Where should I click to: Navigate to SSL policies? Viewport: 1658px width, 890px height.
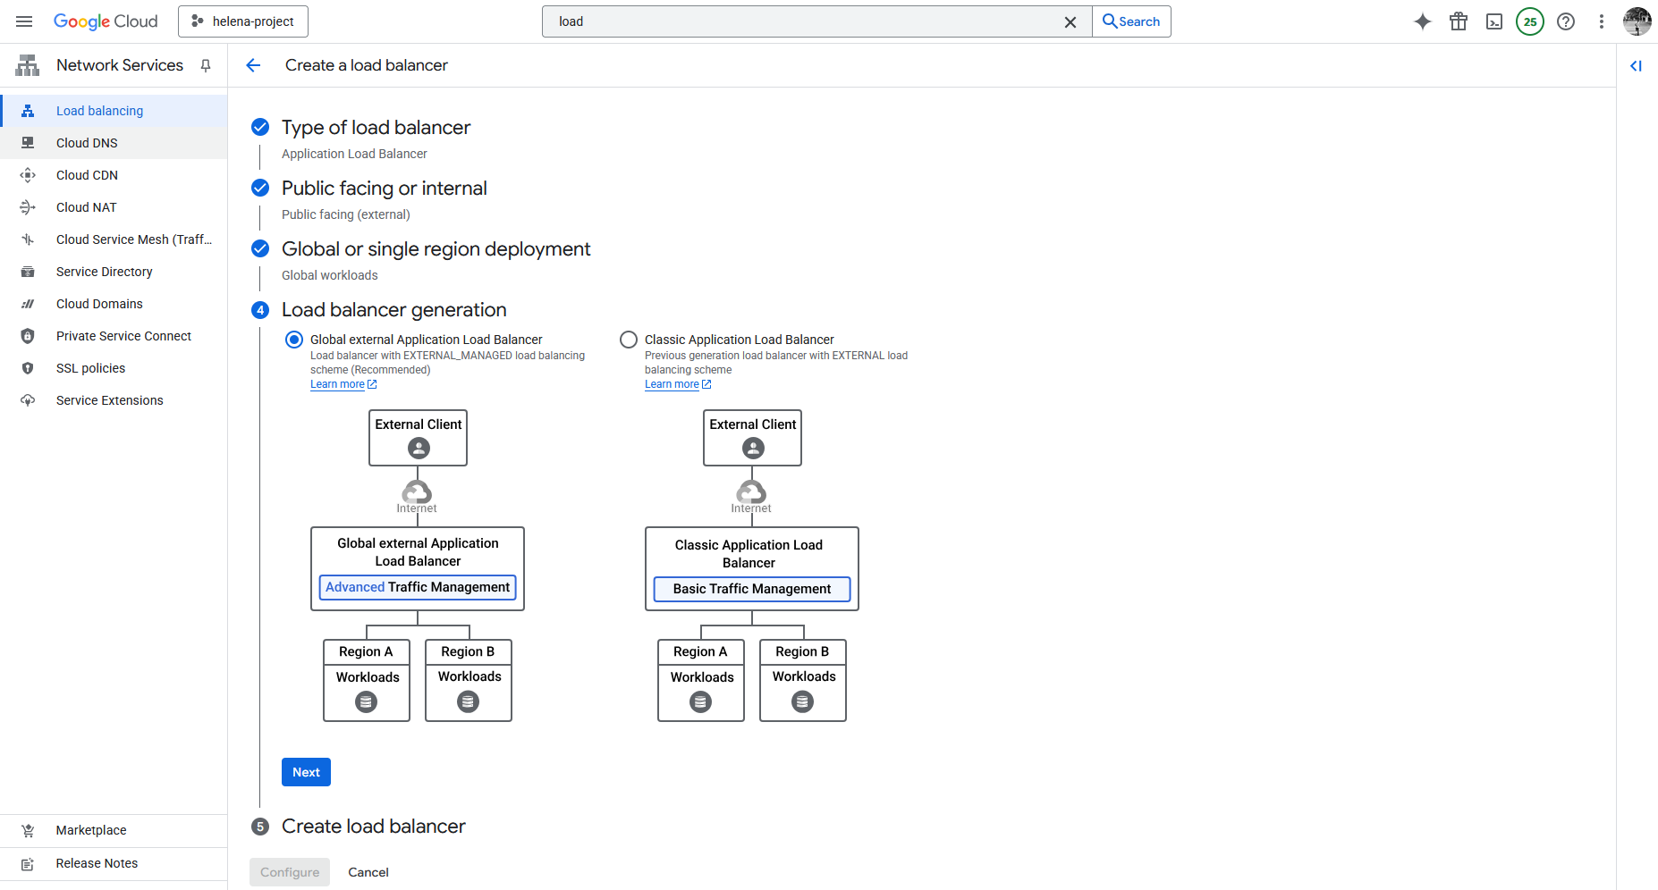90,368
